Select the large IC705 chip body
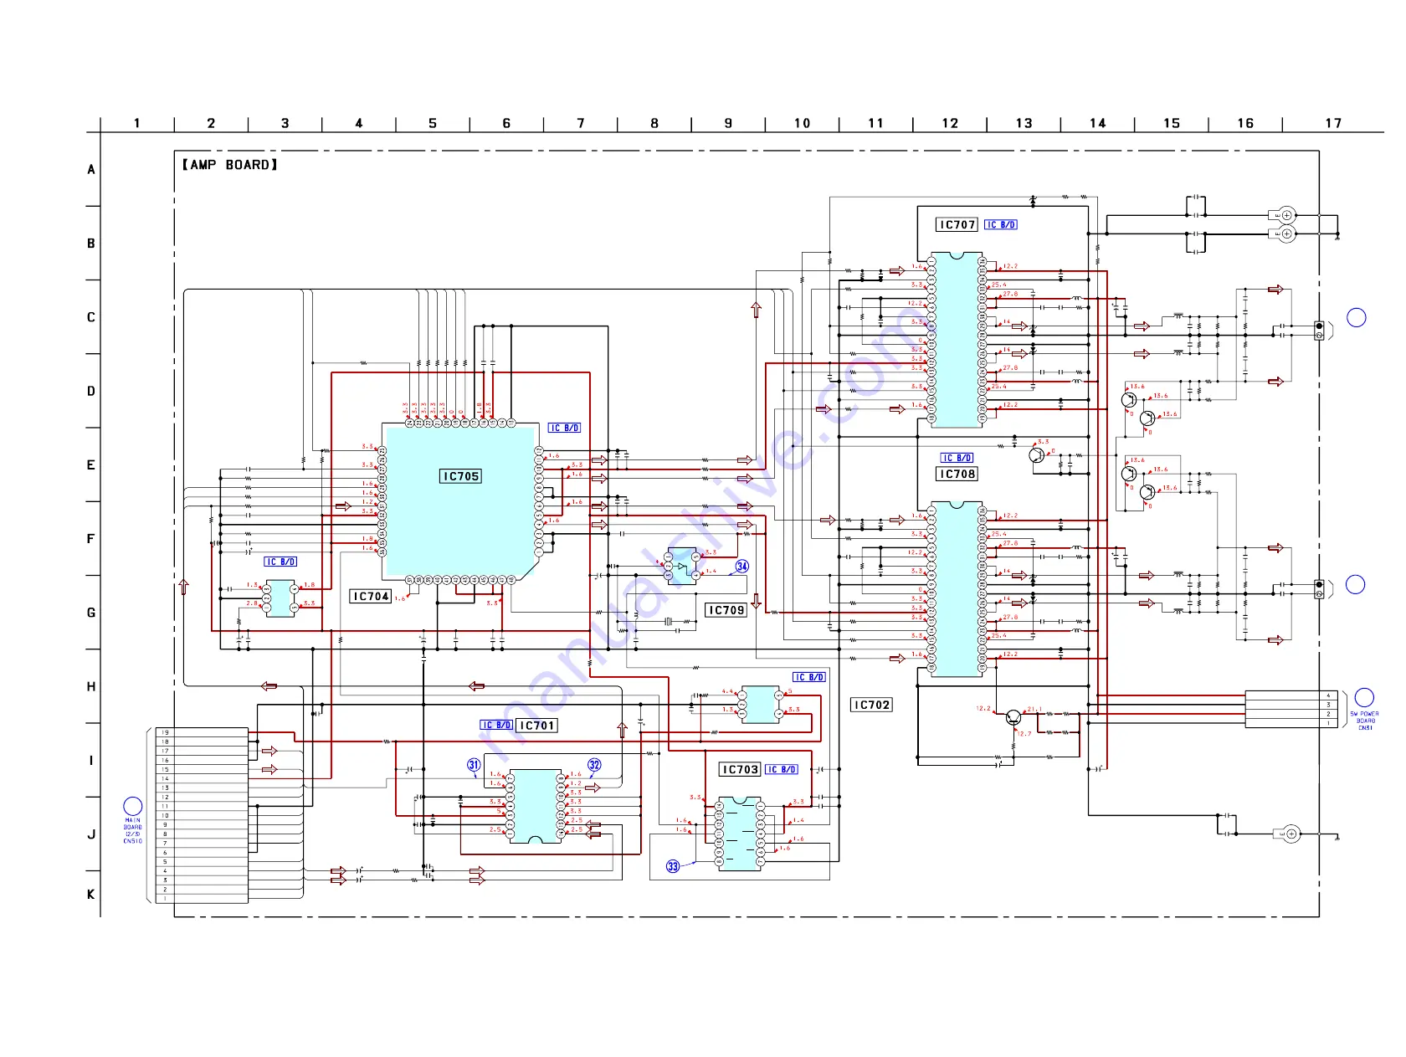The image size is (1406, 1057). pos(459,500)
